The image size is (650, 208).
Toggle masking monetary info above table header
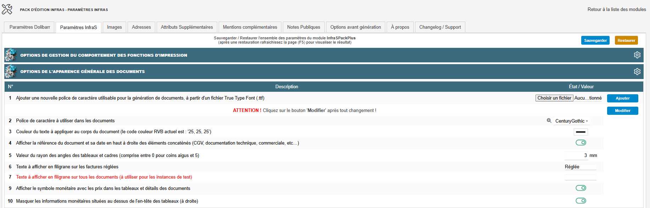click(581, 201)
